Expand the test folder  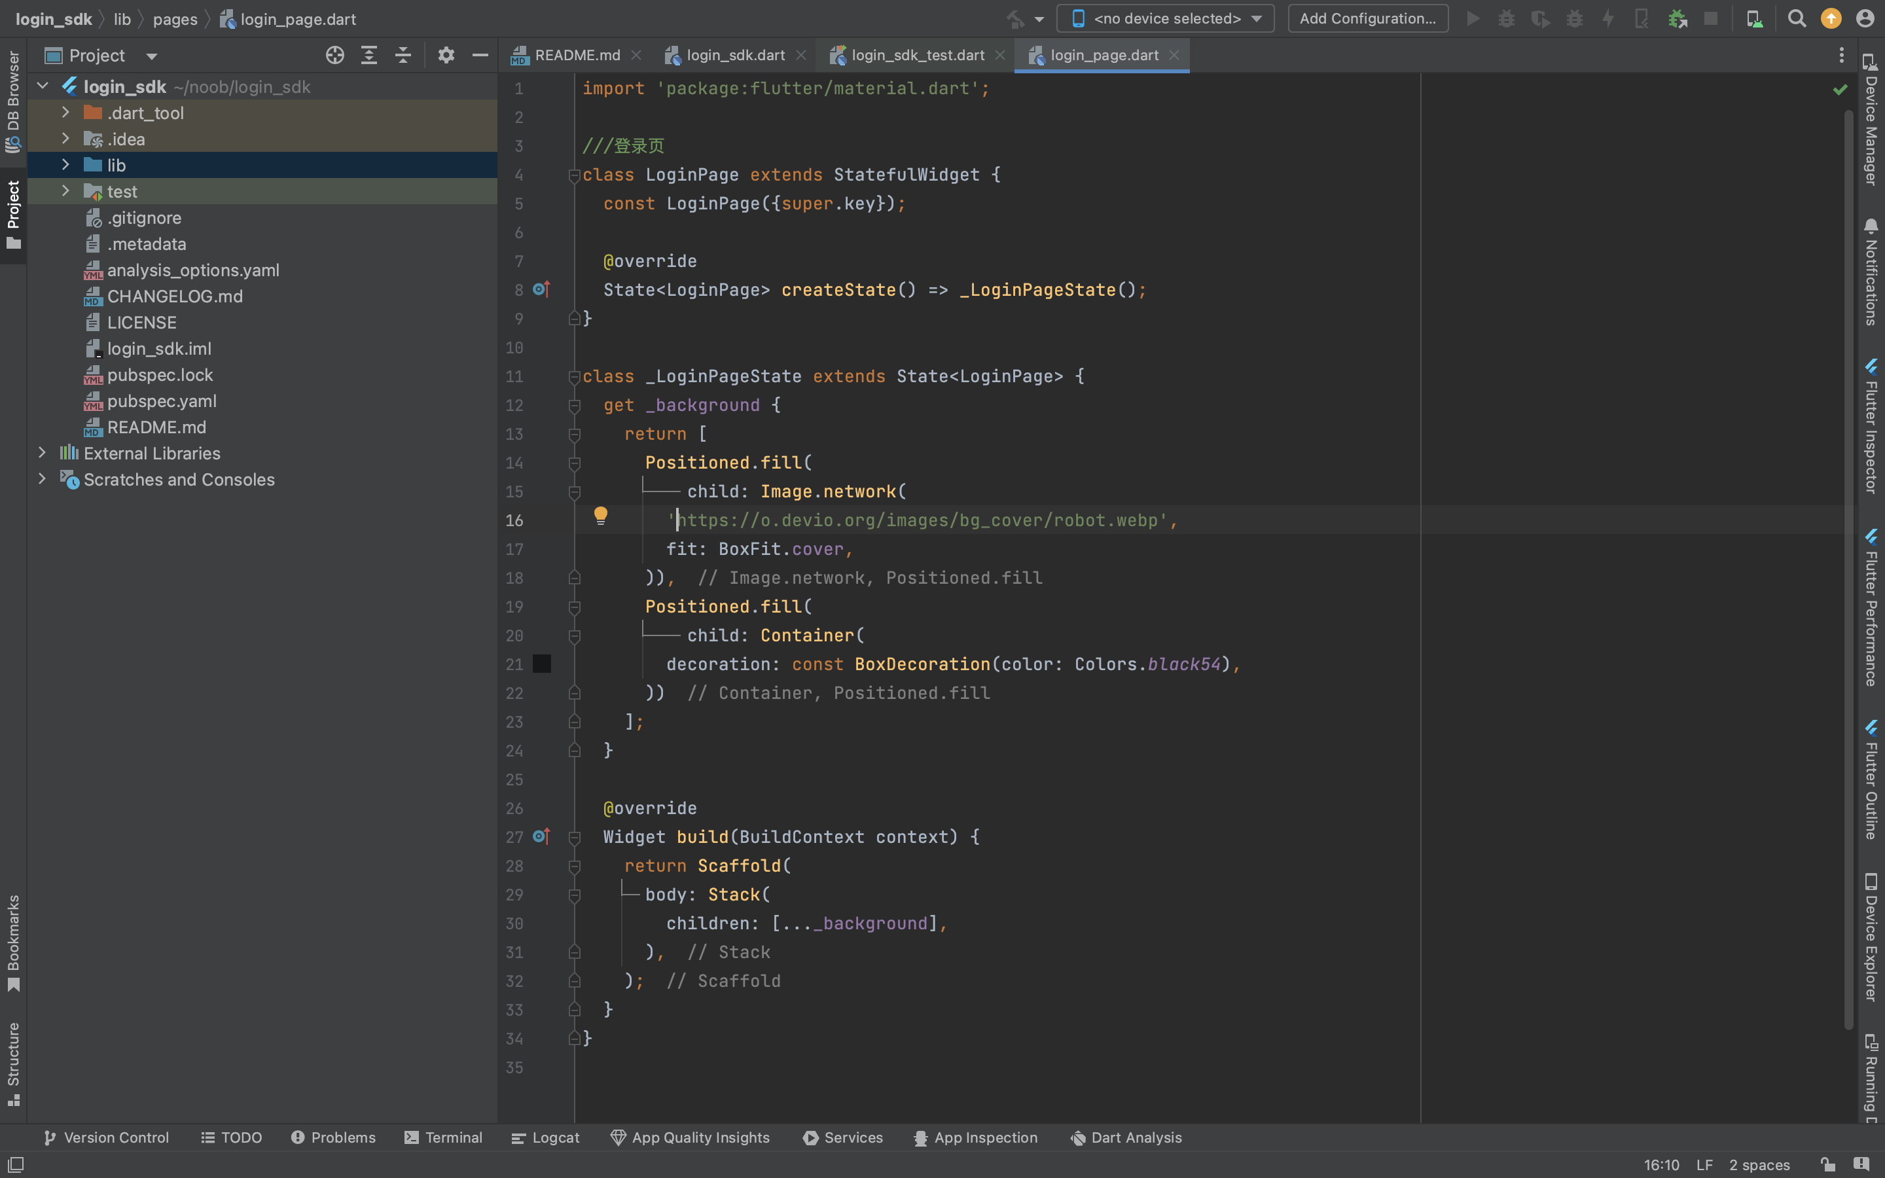pyautogui.click(x=65, y=192)
